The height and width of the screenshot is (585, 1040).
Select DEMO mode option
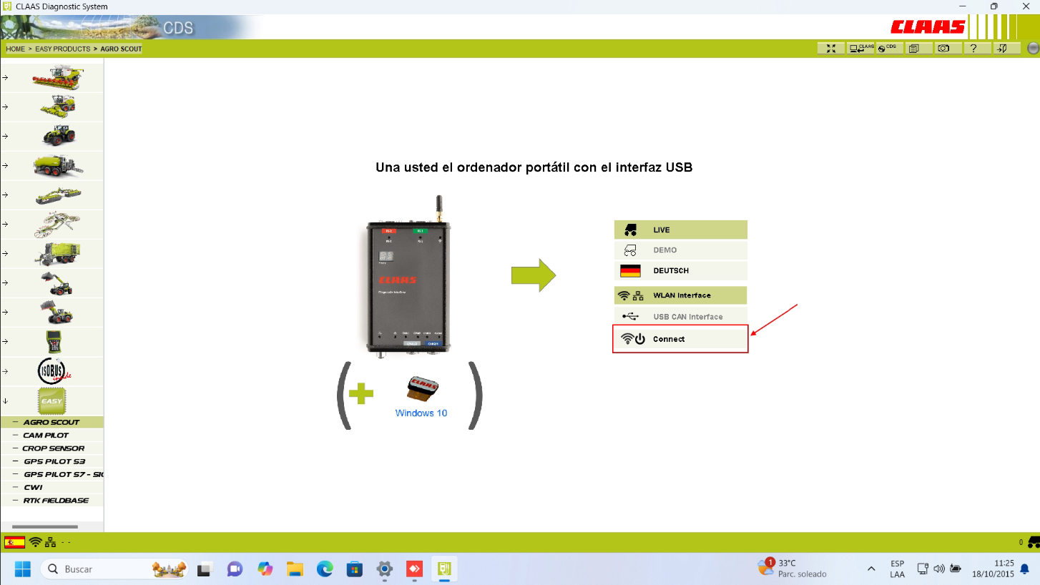[x=680, y=250]
